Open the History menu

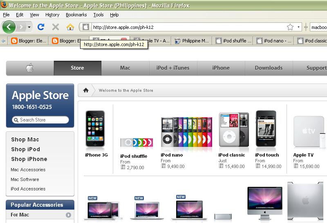(x=52, y=15)
